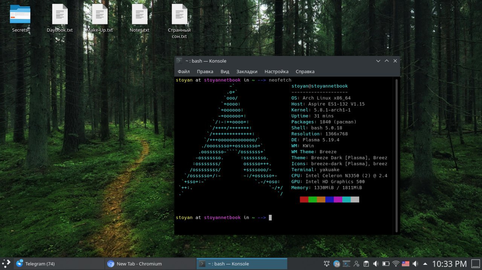
Task: Click the 'Uptime: 31 mins' line
Action: 313,116
